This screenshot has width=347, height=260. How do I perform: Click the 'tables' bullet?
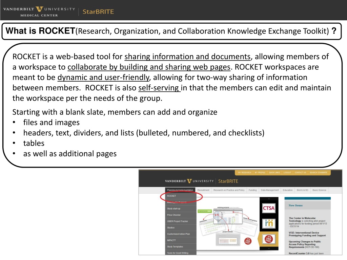pos(34,143)
